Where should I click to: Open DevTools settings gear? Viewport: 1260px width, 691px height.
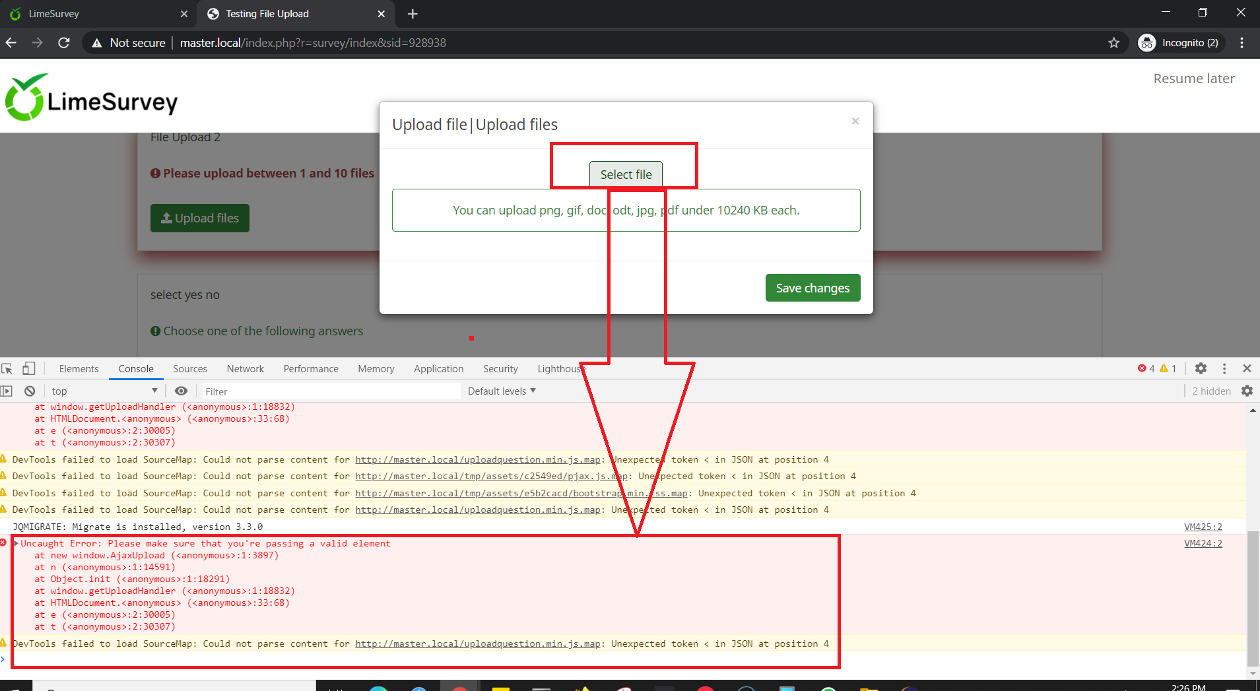click(1201, 368)
